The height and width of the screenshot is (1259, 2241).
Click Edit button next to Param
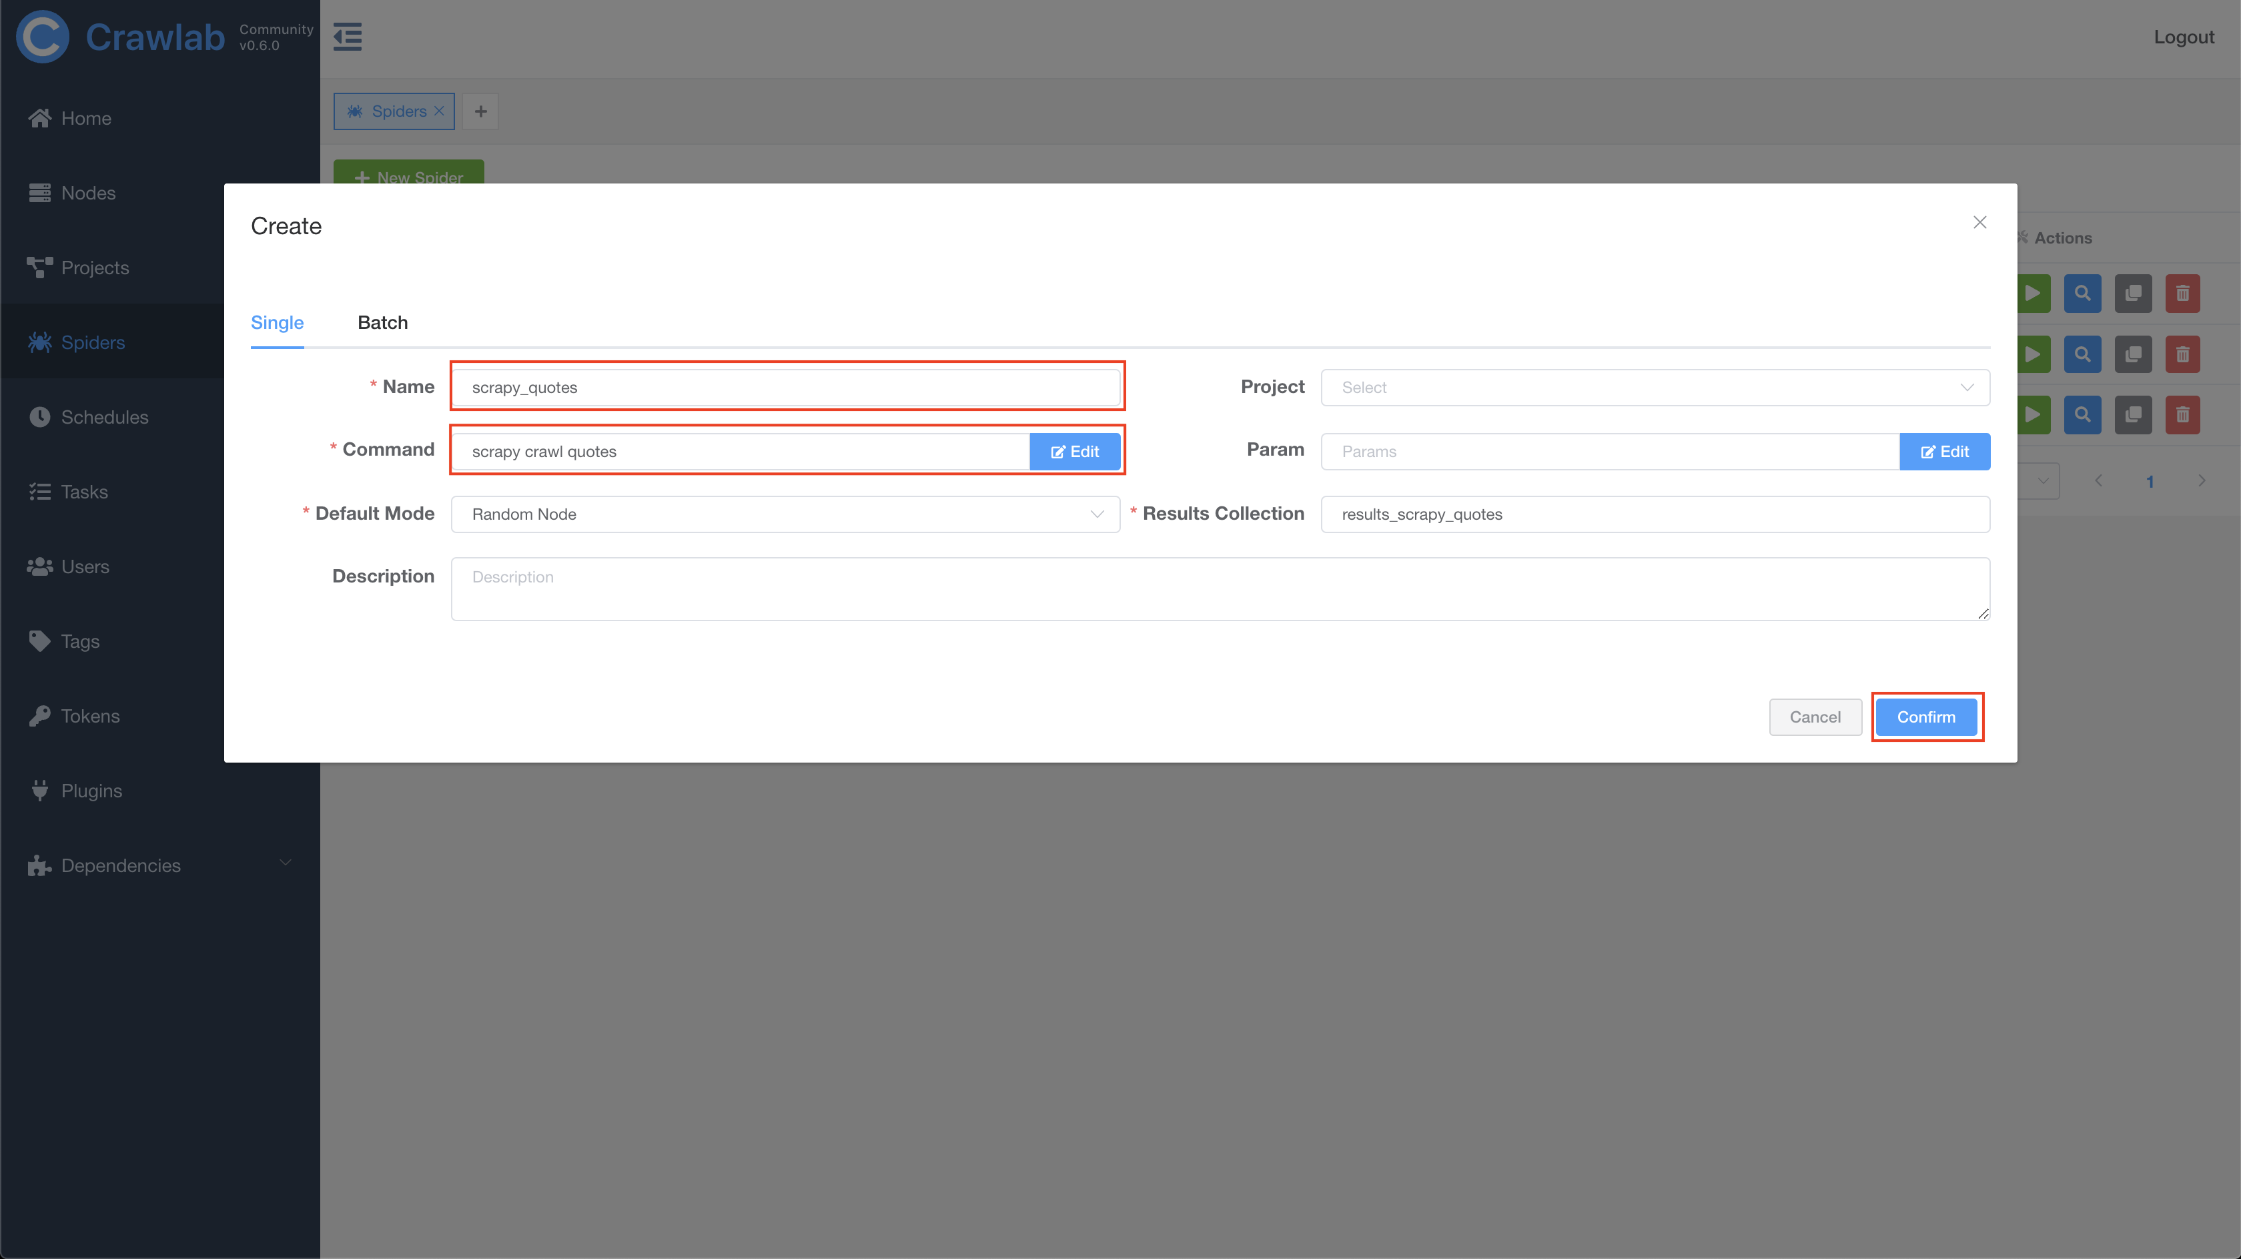point(1945,452)
